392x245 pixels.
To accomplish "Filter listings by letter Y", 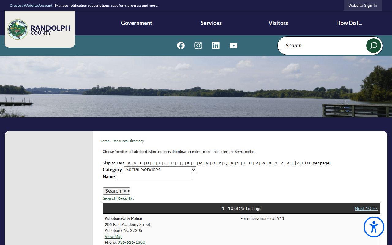I will tap(276, 163).
